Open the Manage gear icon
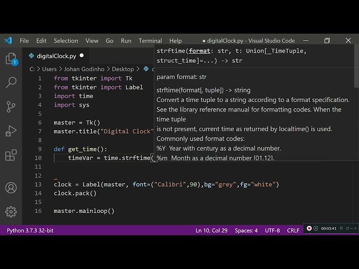Image resolution: width=359 pixels, height=269 pixels. 11,212
